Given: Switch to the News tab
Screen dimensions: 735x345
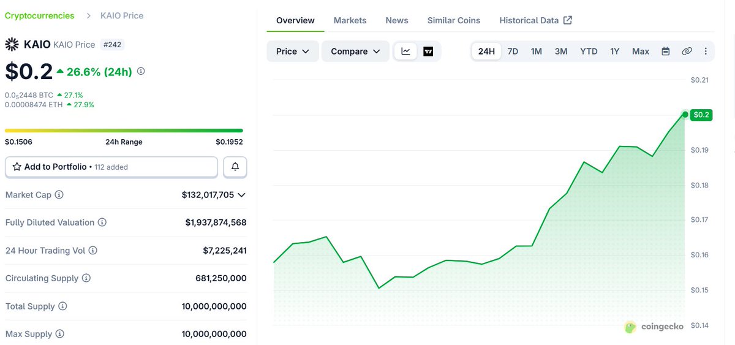Looking at the screenshot, I should (x=397, y=20).
